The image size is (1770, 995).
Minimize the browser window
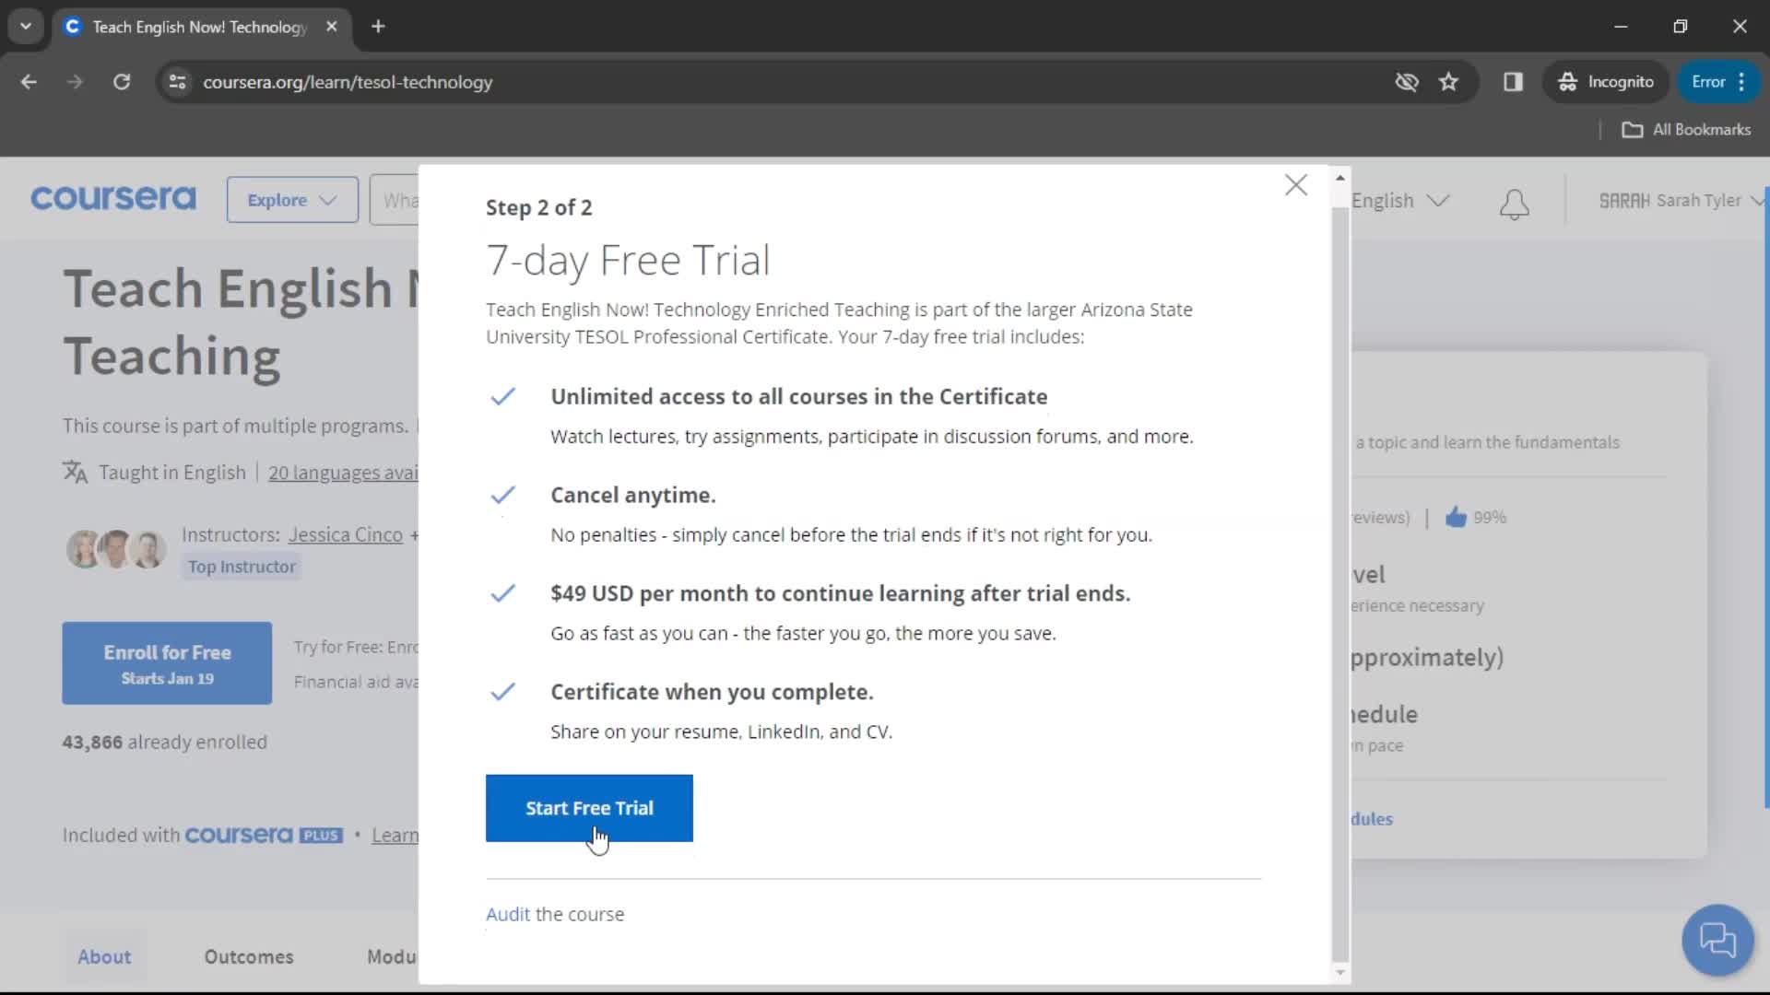tap(1621, 26)
